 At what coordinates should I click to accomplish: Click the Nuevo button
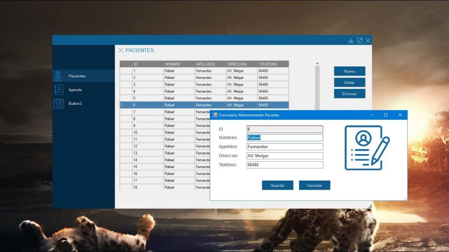(x=349, y=71)
